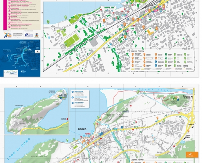Click the Forte Montecchio map label
This screenshot has width=202, height=163.
tap(124, 116)
